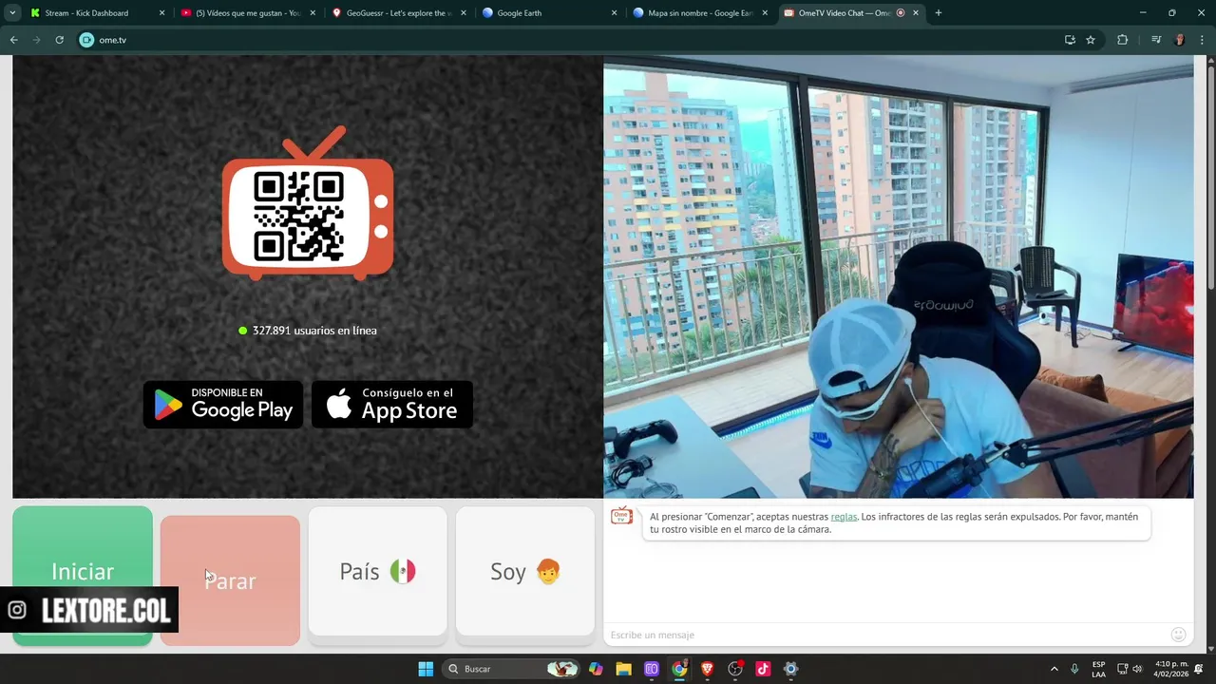Reload the ome.tv page
Screen dimensions: 1216x684
click(59, 40)
